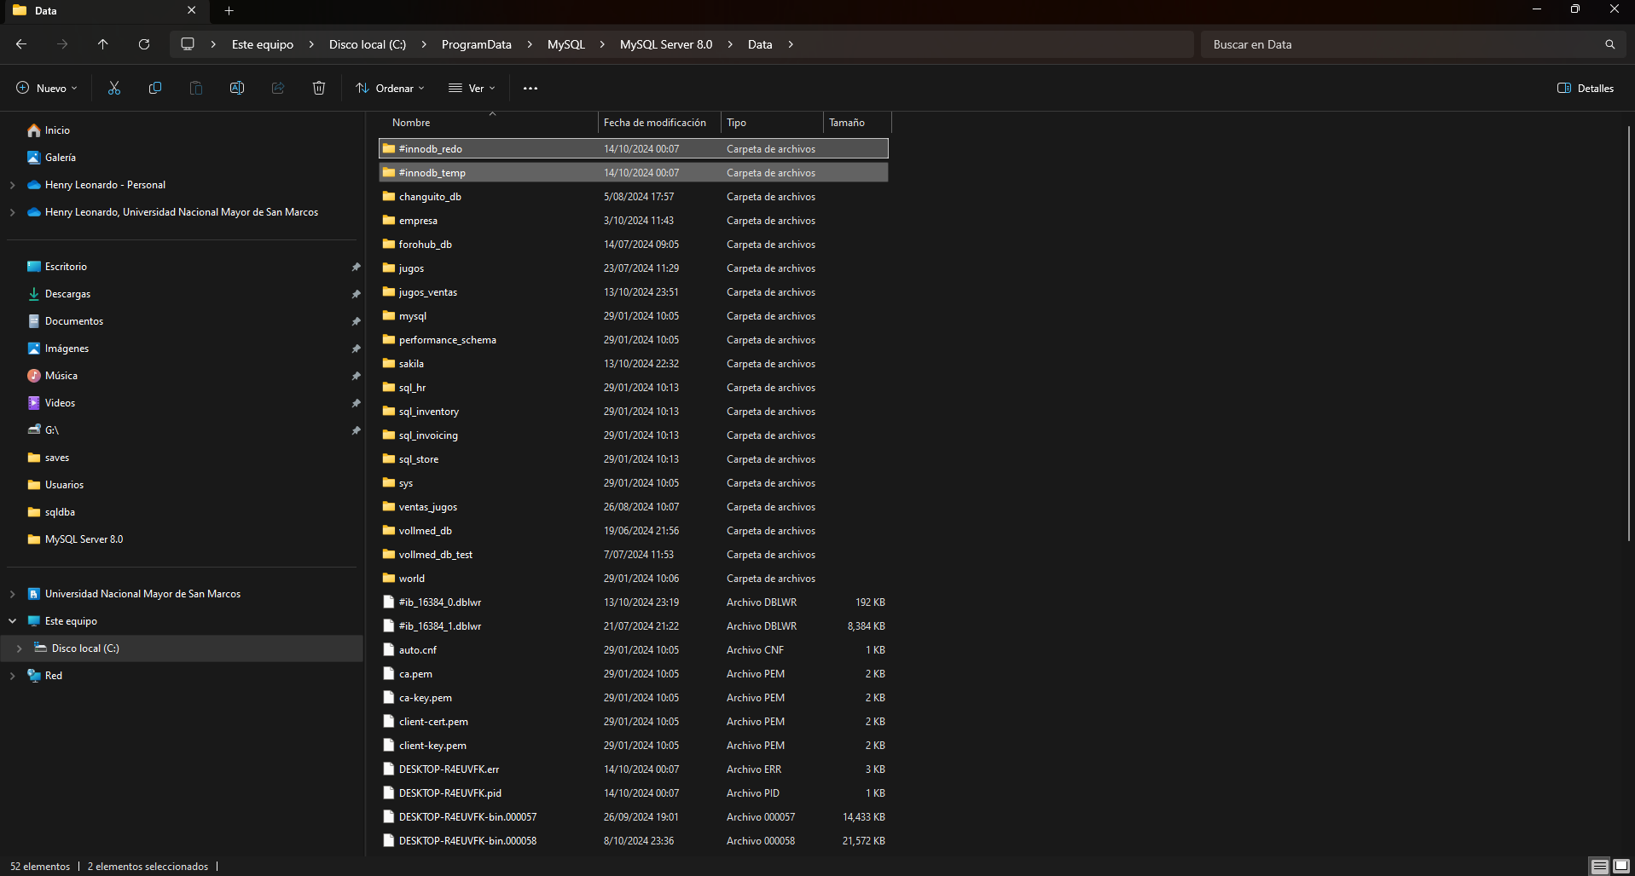Click the Share icon in toolbar
The height and width of the screenshot is (876, 1635).
pos(278,88)
